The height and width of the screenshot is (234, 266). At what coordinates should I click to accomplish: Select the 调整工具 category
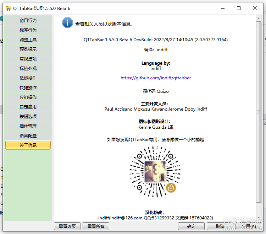(28, 40)
